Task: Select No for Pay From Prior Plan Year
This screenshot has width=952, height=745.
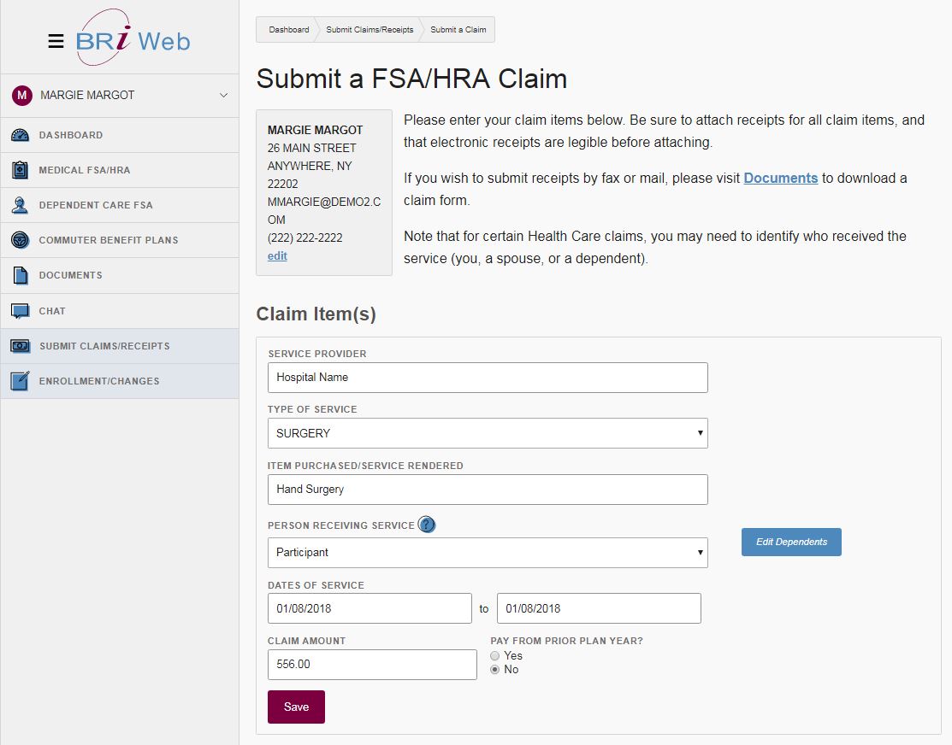Action: pyautogui.click(x=494, y=669)
